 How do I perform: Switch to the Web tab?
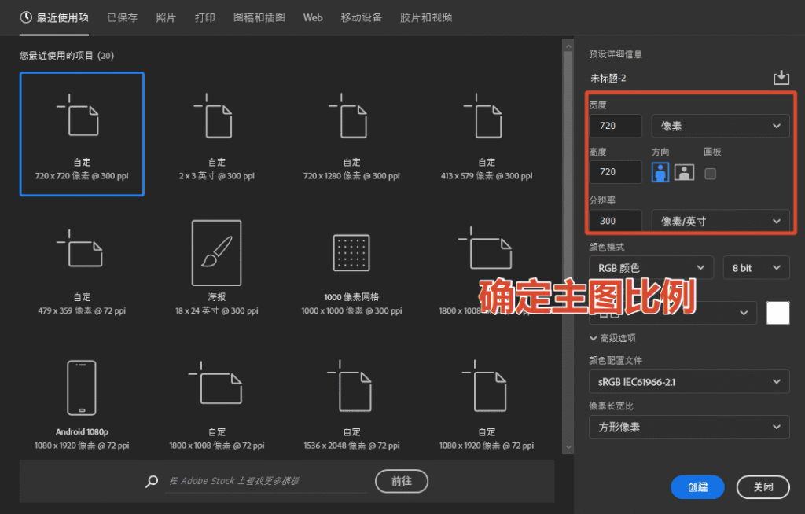tap(313, 17)
